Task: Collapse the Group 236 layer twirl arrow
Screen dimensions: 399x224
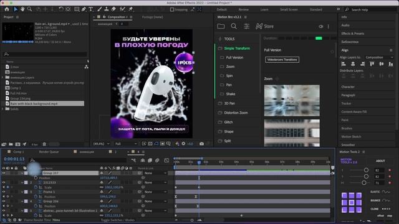Action: [x=22, y=201]
